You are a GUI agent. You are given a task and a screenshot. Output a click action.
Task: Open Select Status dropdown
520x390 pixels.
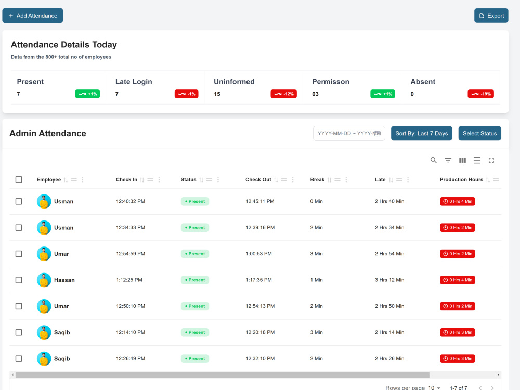pyautogui.click(x=479, y=133)
